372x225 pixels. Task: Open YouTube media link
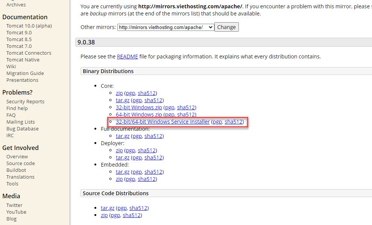pyautogui.click(x=16, y=212)
